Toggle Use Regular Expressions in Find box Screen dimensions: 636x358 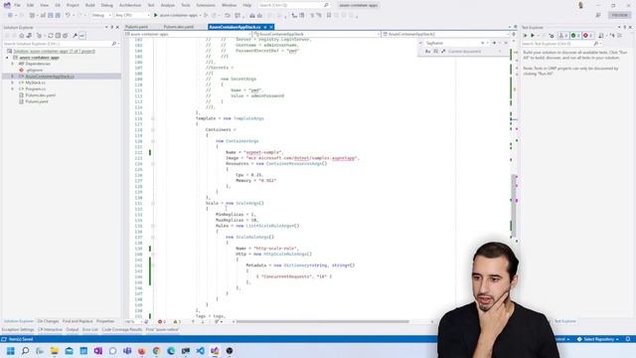click(x=443, y=52)
